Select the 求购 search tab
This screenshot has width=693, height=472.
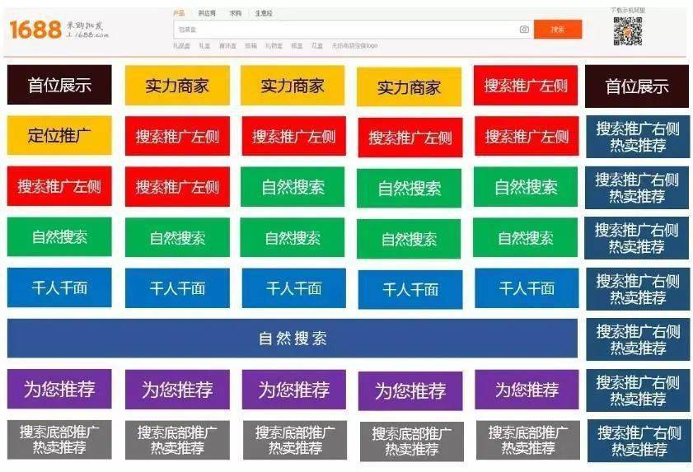pyautogui.click(x=236, y=13)
